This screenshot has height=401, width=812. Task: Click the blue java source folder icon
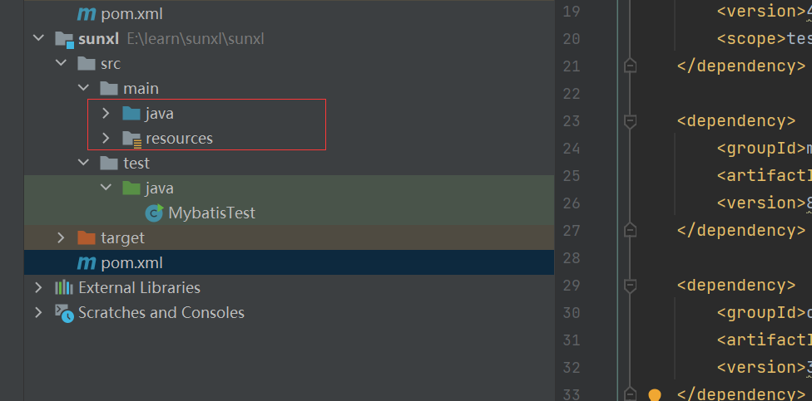click(x=131, y=114)
